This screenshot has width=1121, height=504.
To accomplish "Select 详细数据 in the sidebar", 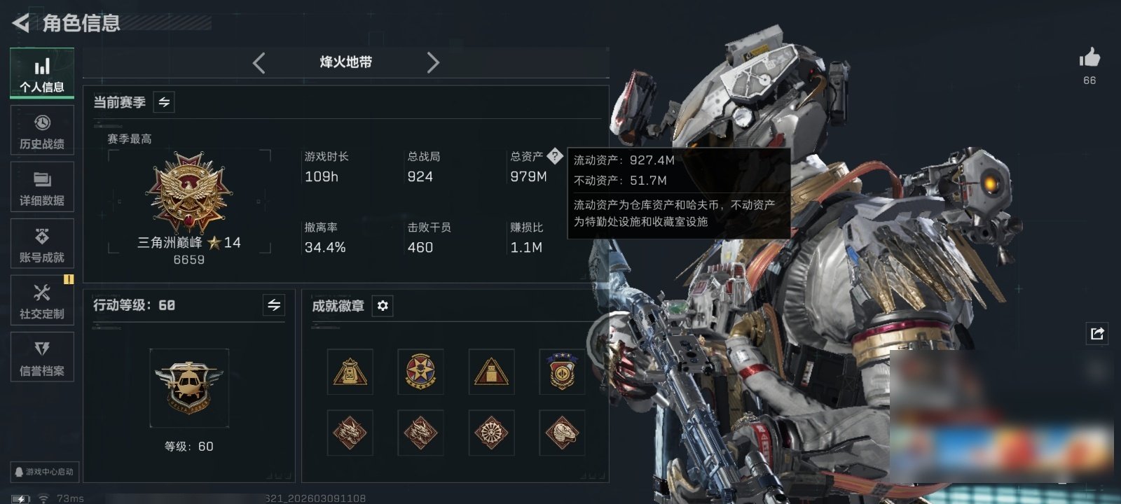I will (42, 187).
